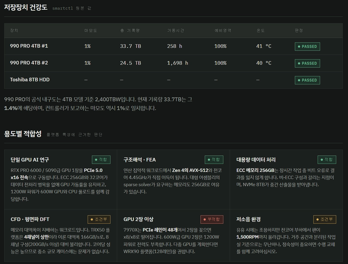Click the PASSED badge for 990 PRO 4TB #1

tap(308, 46)
